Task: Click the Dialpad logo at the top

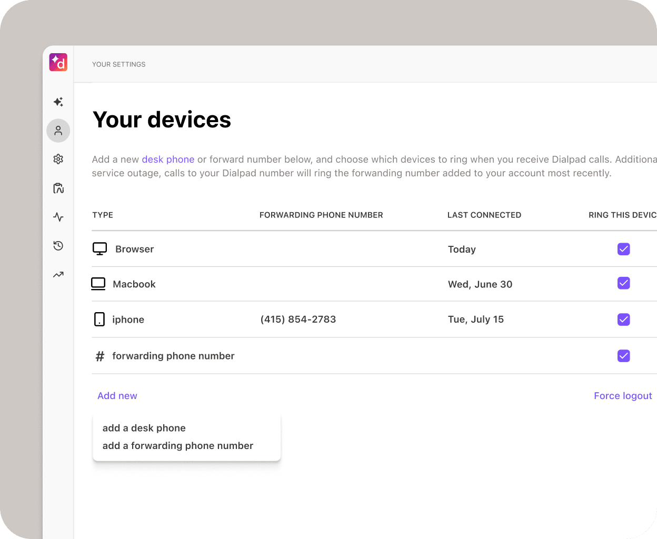Action: pyautogui.click(x=58, y=62)
